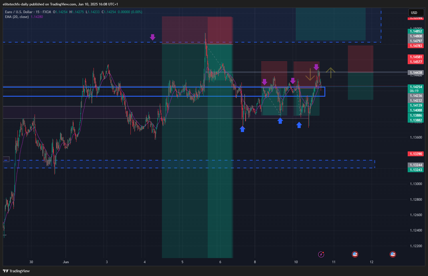Image resolution: width=428 pixels, height=276 pixels.
Task: Click the published-on header text line
Action: 60,4
